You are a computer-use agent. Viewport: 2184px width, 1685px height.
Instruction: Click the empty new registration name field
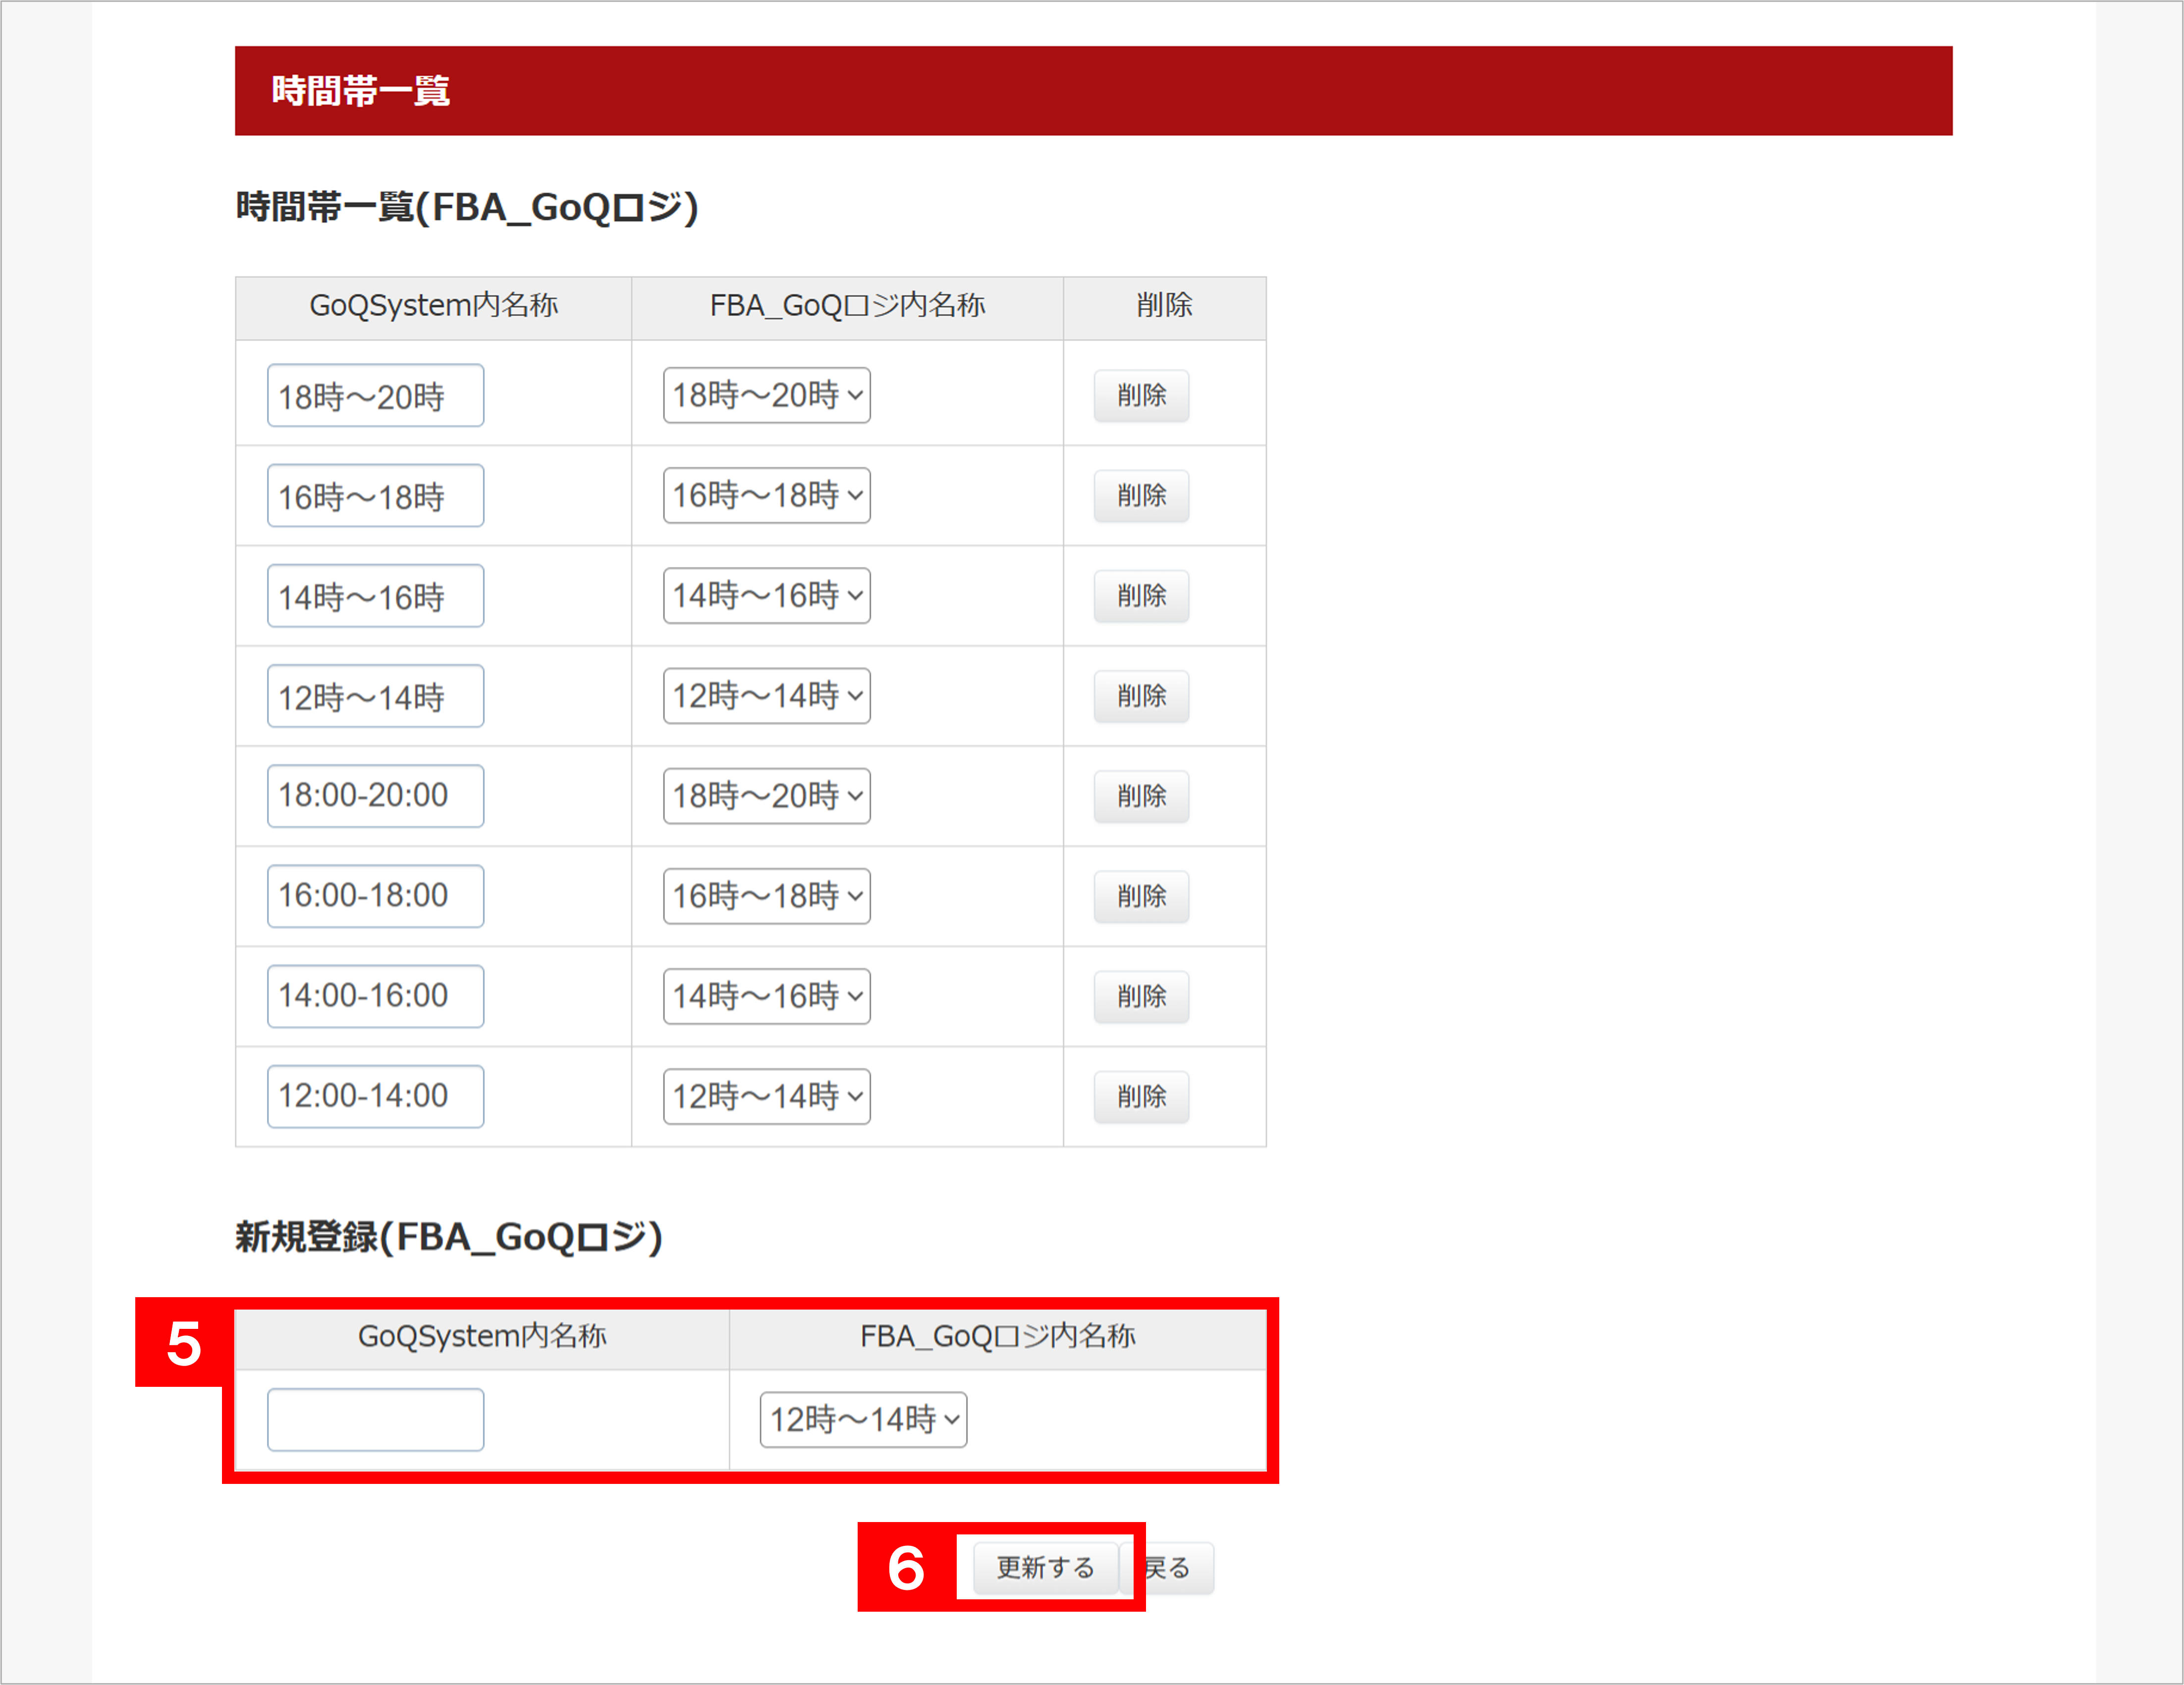[x=375, y=1419]
